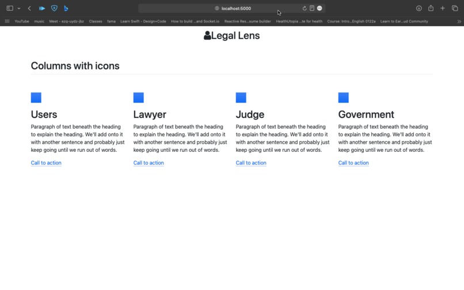The image size is (464, 290).
Task: Open the Share menu
Action: (431, 8)
